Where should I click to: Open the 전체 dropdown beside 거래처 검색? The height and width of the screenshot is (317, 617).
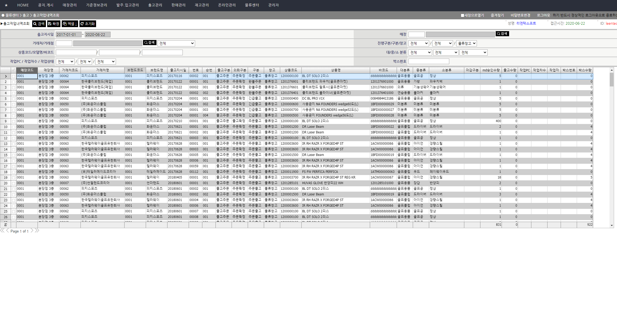coord(176,43)
